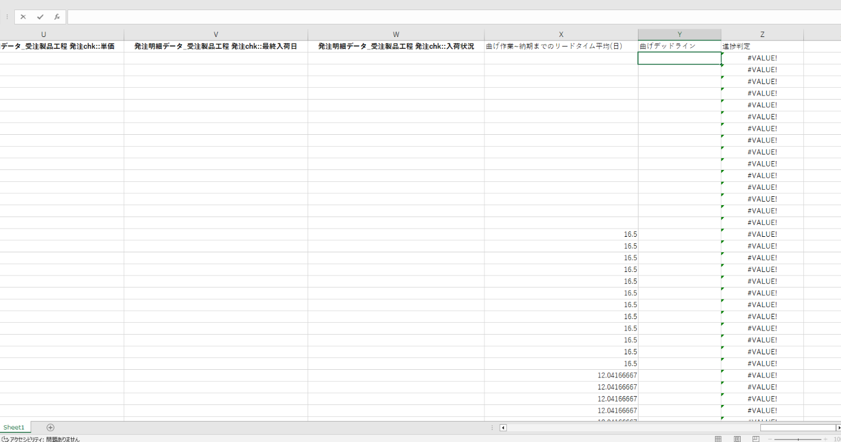Open the Sheet1 tab
This screenshot has width=841, height=442.
coord(14,427)
